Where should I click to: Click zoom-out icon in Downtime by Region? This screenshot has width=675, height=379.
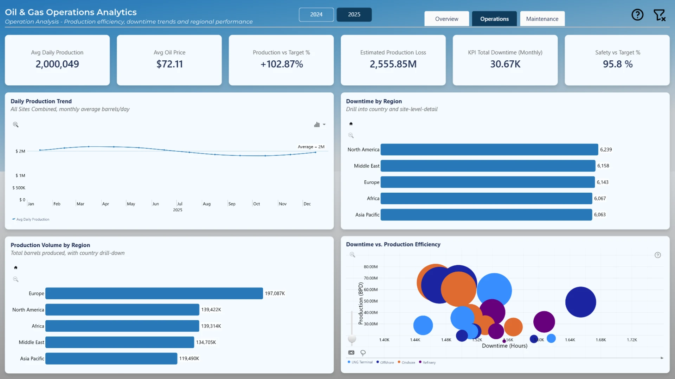tap(351, 135)
